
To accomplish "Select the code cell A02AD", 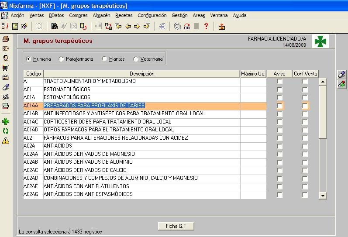I will coord(33,178).
